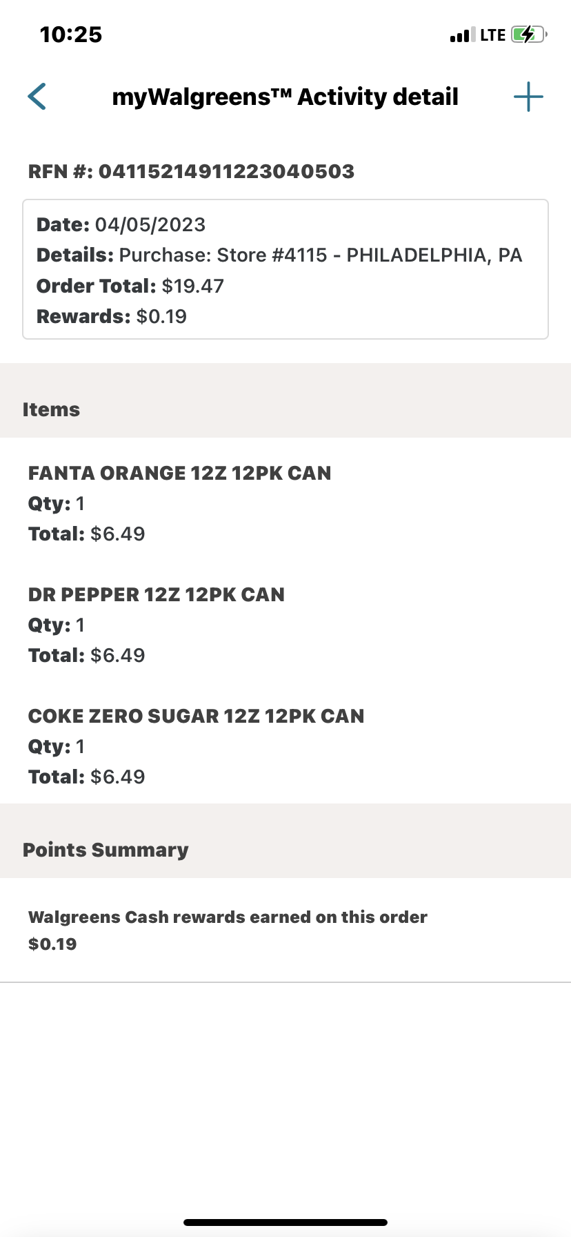The width and height of the screenshot is (571, 1237).
Task: Tap the Date 04/05/2023 line
Action: click(121, 224)
